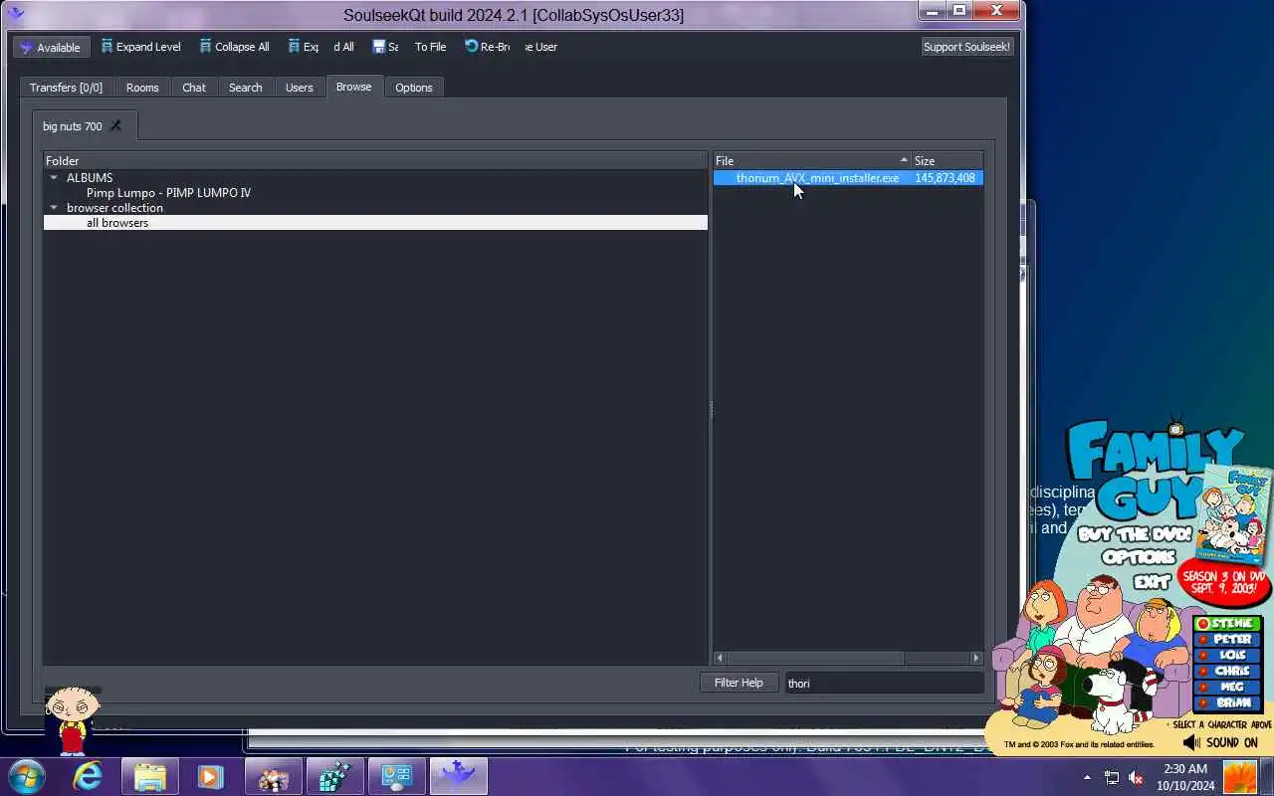Click the Expand All toolbar icon
Image resolution: width=1274 pixels, height=796 pixels.
294,47
